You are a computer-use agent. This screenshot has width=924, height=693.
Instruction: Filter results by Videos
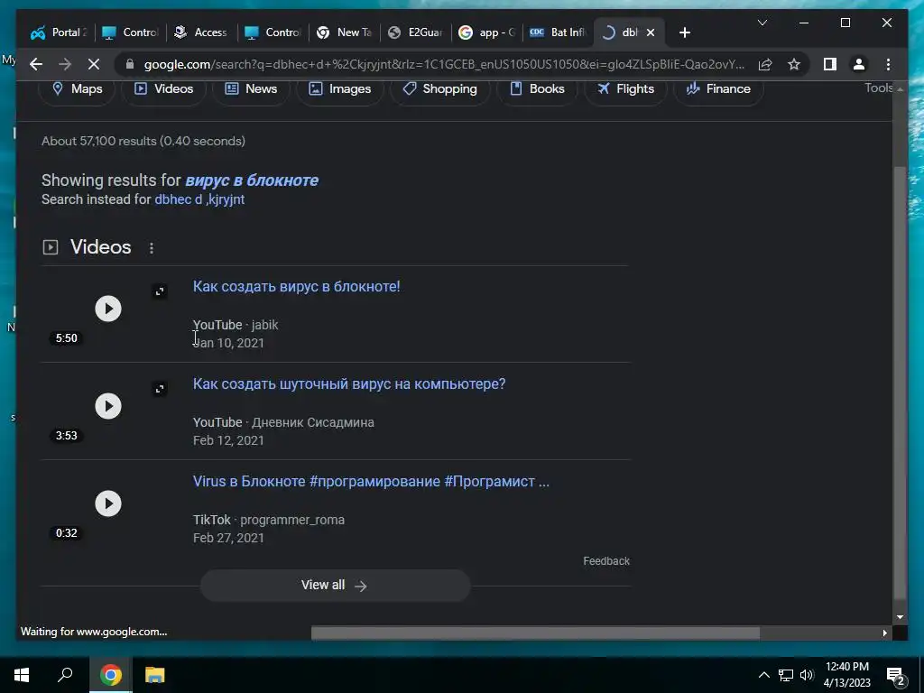(x=164, y=89)
